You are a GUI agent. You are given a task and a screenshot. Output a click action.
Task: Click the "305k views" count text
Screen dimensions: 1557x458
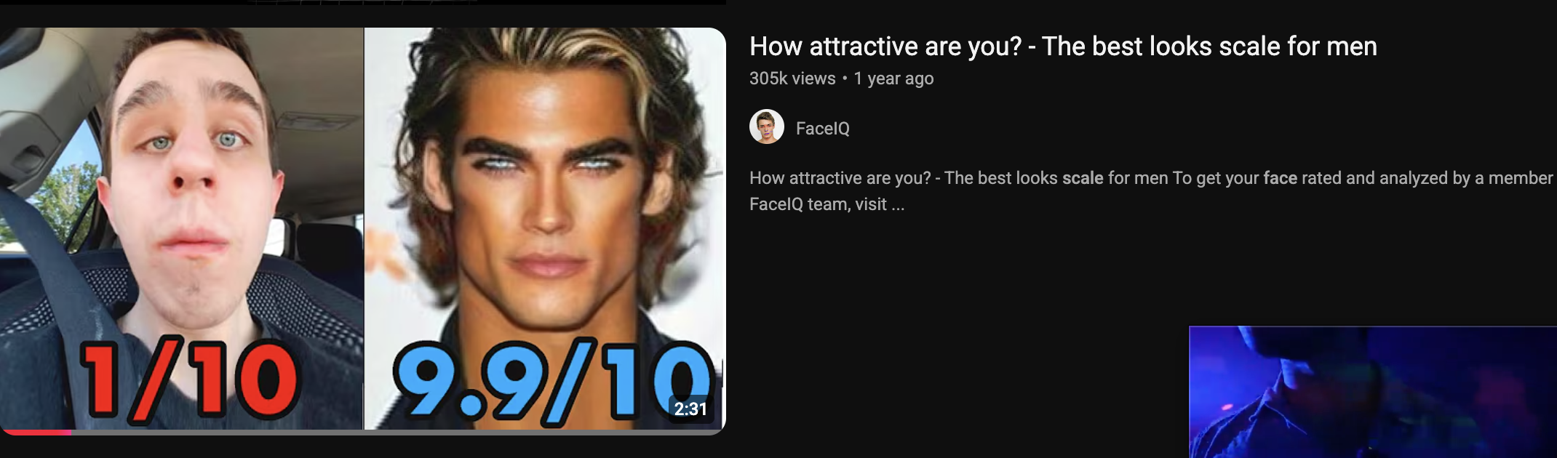coord(792,79)
